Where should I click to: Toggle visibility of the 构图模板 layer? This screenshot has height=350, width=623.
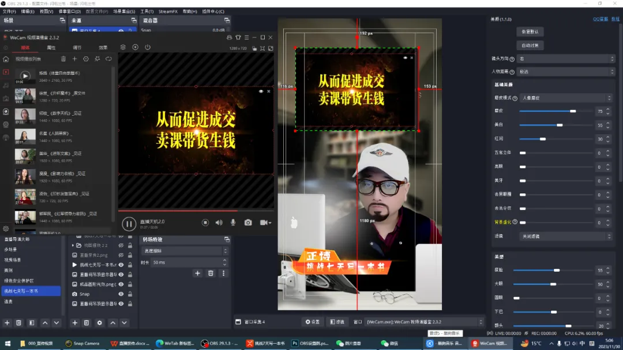click(x=121, y=245)
